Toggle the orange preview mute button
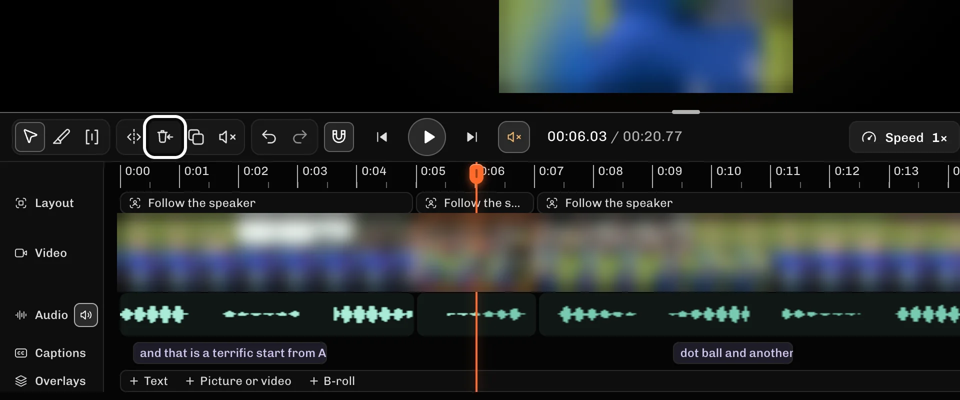This screenshot has height=400, width=960. pyautogui.click(x=514, y=137)
